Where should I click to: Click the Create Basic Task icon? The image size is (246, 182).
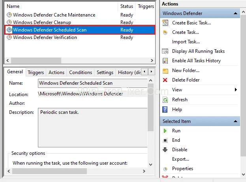click(x=165, y=23)
